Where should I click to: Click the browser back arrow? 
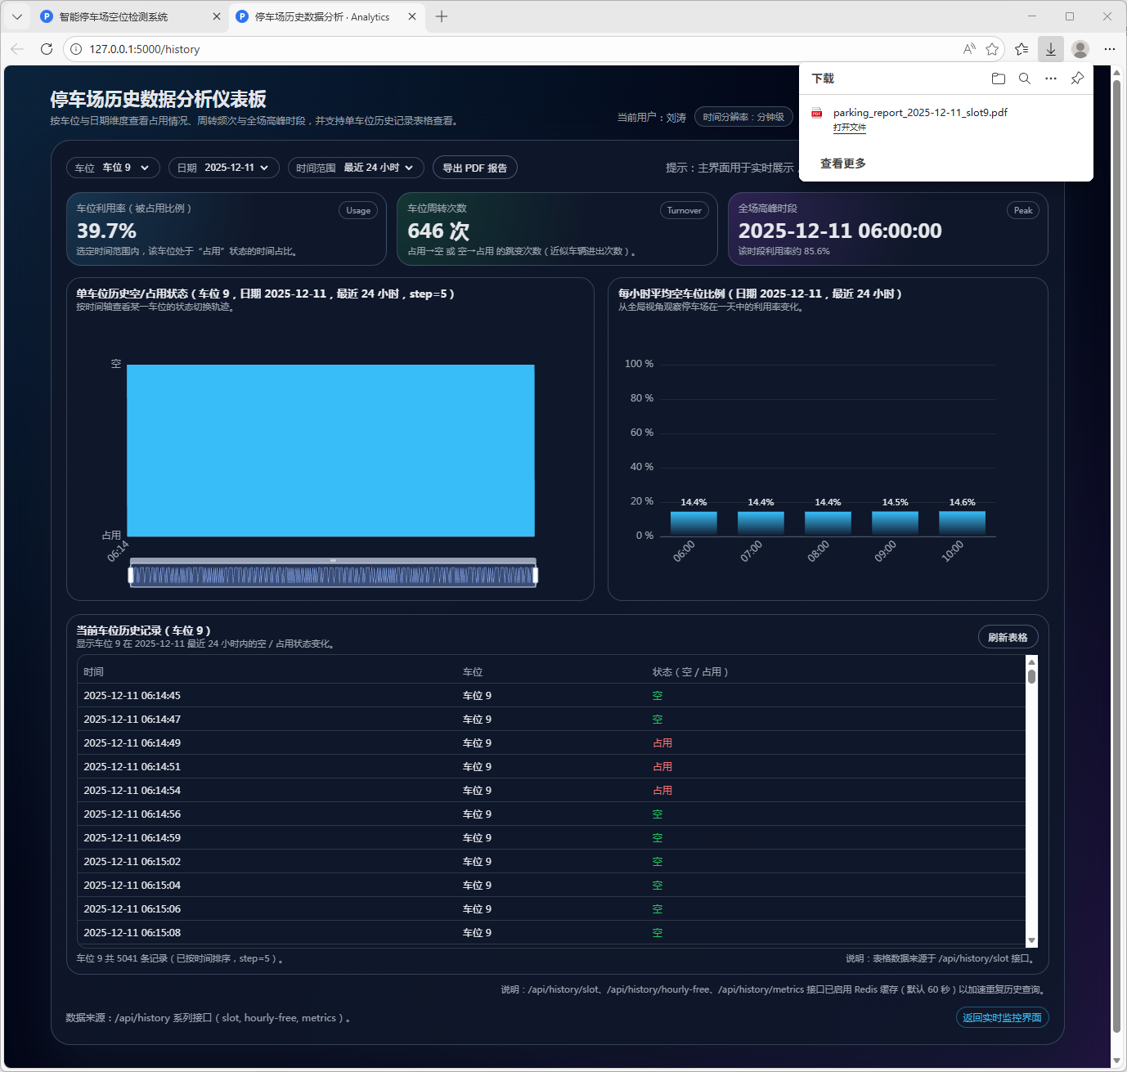[17, 49]
